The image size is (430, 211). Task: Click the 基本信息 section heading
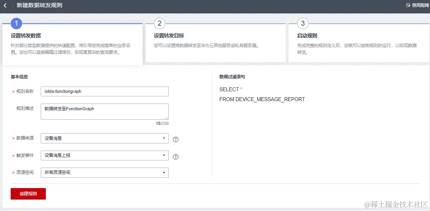pos(19,77)
